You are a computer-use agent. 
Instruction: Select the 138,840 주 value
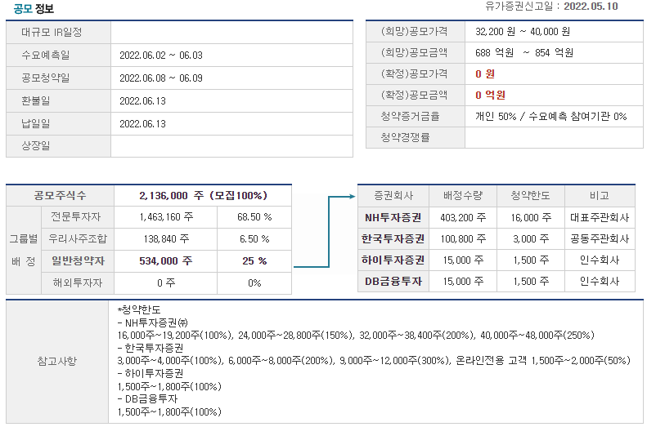point(166,239)
